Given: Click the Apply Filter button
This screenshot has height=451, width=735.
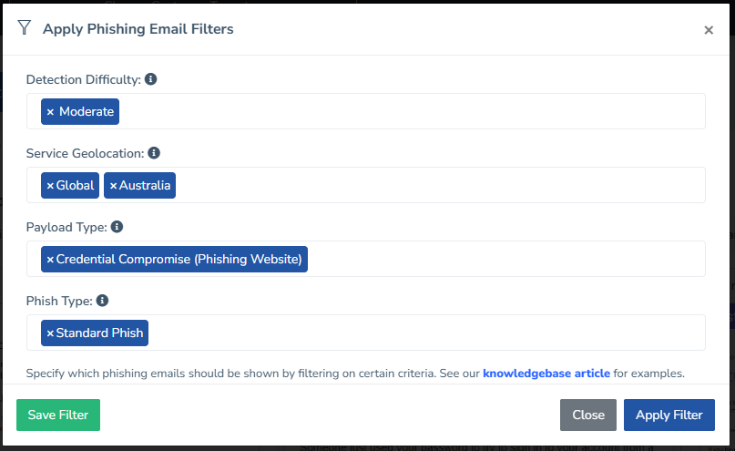Looking at the screenshot, I should coord(669,415).
